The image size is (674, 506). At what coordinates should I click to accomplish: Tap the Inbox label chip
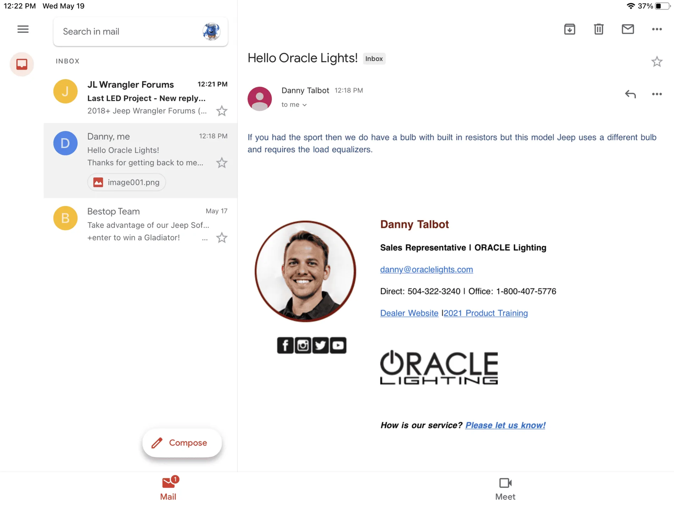(374, 59)
